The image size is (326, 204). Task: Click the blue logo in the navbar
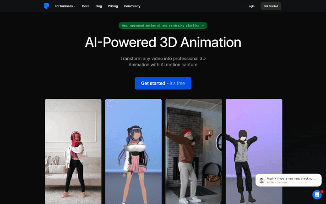coord(47,6)
